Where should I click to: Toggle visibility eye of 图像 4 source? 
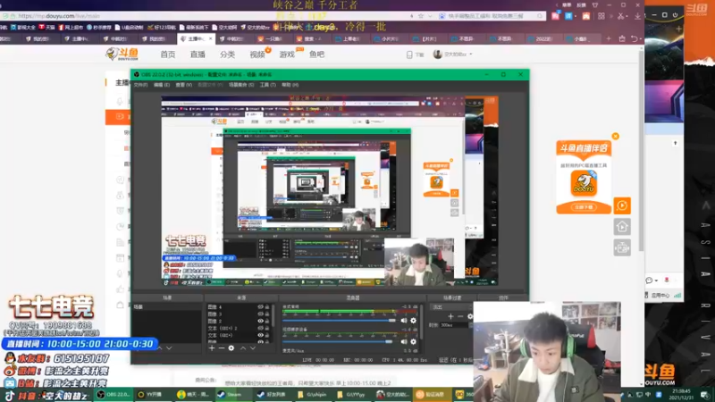pyautogui.click(x=260, y=307)
